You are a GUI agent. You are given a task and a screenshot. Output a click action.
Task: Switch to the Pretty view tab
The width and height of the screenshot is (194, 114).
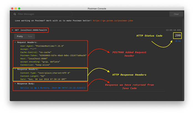tap(20, 36)
